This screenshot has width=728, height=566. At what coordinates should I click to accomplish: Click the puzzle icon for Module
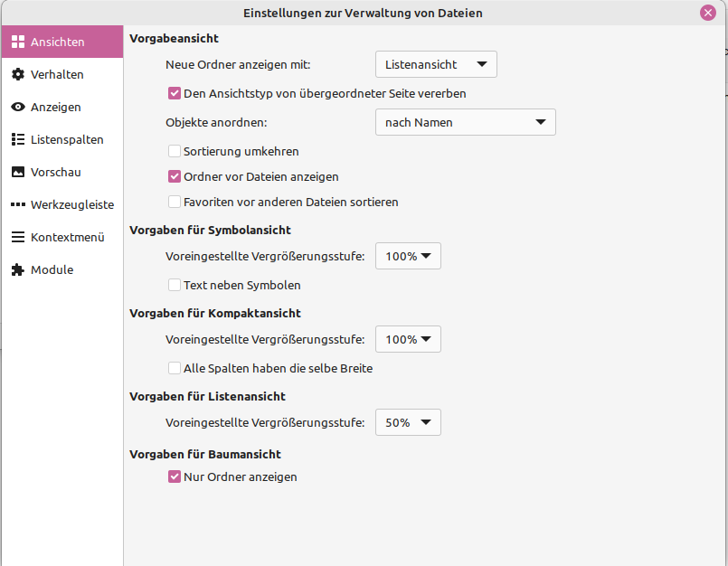tap(16, 269)
